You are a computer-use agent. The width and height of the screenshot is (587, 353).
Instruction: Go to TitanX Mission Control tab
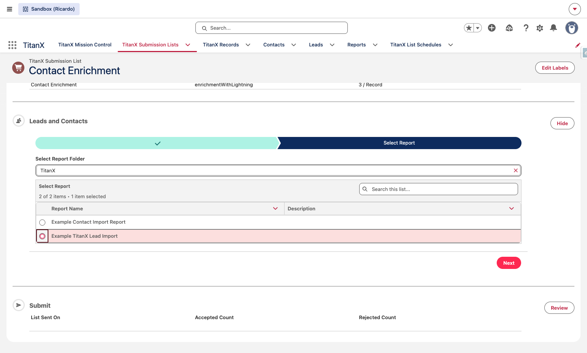click(85, 45)
